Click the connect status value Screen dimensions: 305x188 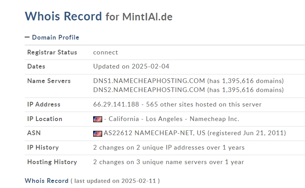point(106,52)
